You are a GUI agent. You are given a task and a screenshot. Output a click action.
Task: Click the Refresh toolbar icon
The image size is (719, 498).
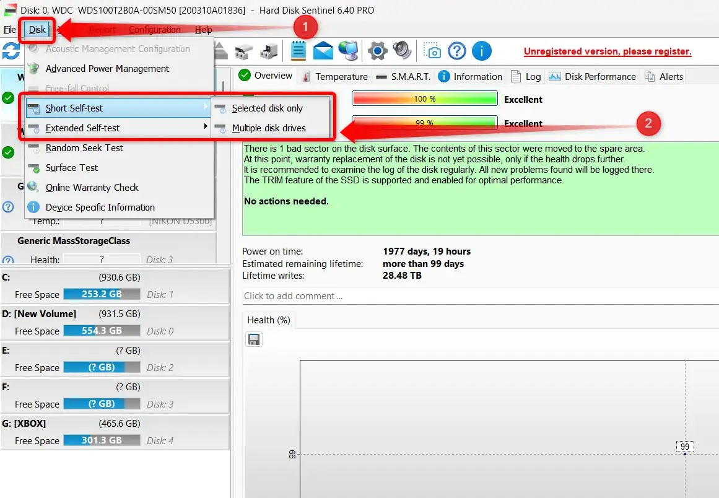click(11, 51)
